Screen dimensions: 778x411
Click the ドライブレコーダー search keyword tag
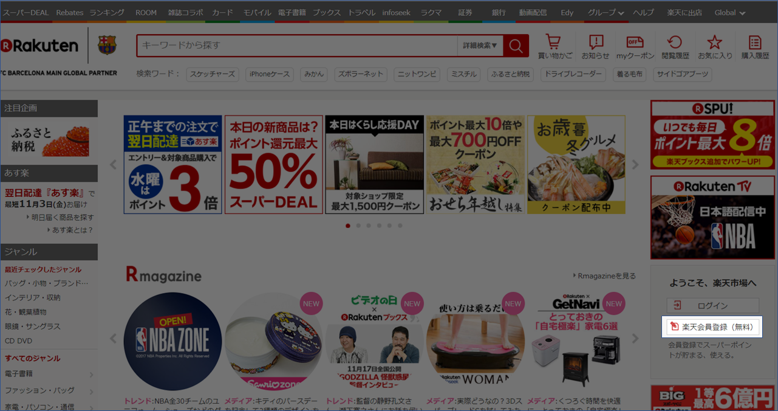point(573,74)
